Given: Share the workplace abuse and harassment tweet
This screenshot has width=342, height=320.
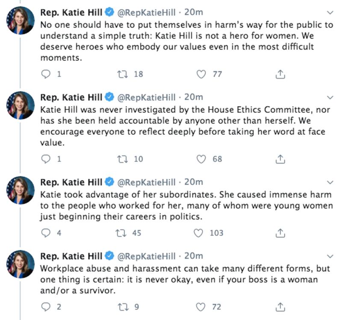Looking at the screenshot, I should coord(280,307).
